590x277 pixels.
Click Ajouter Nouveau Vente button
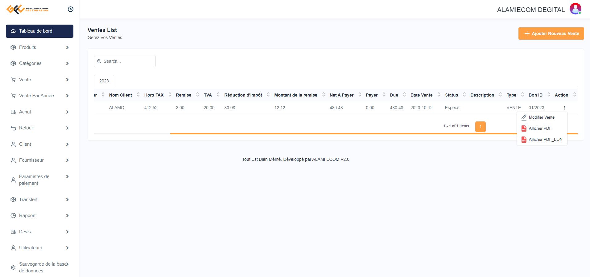point(551,34)
